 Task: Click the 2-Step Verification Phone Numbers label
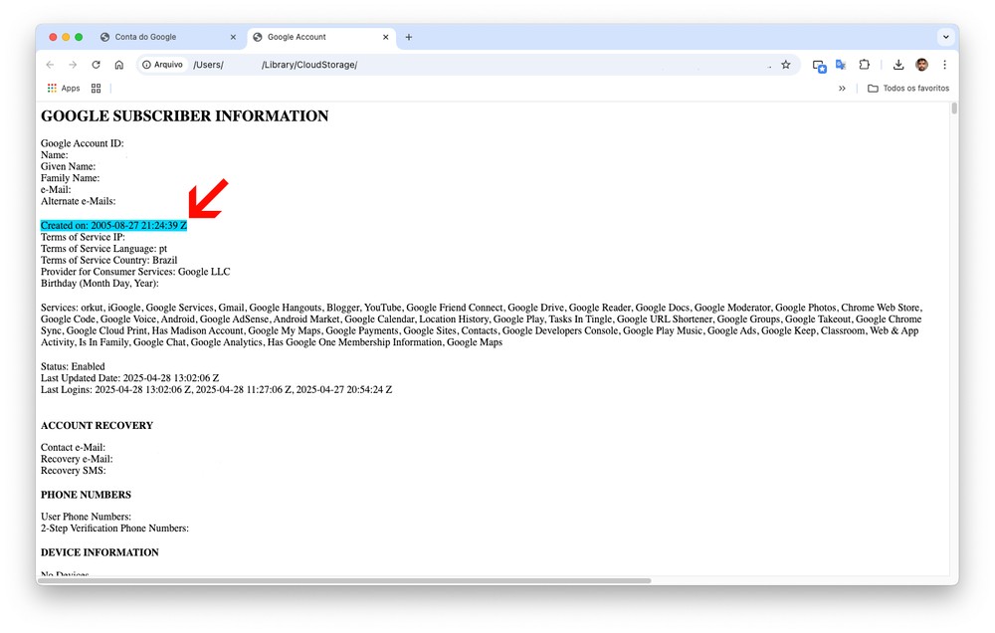114,528
